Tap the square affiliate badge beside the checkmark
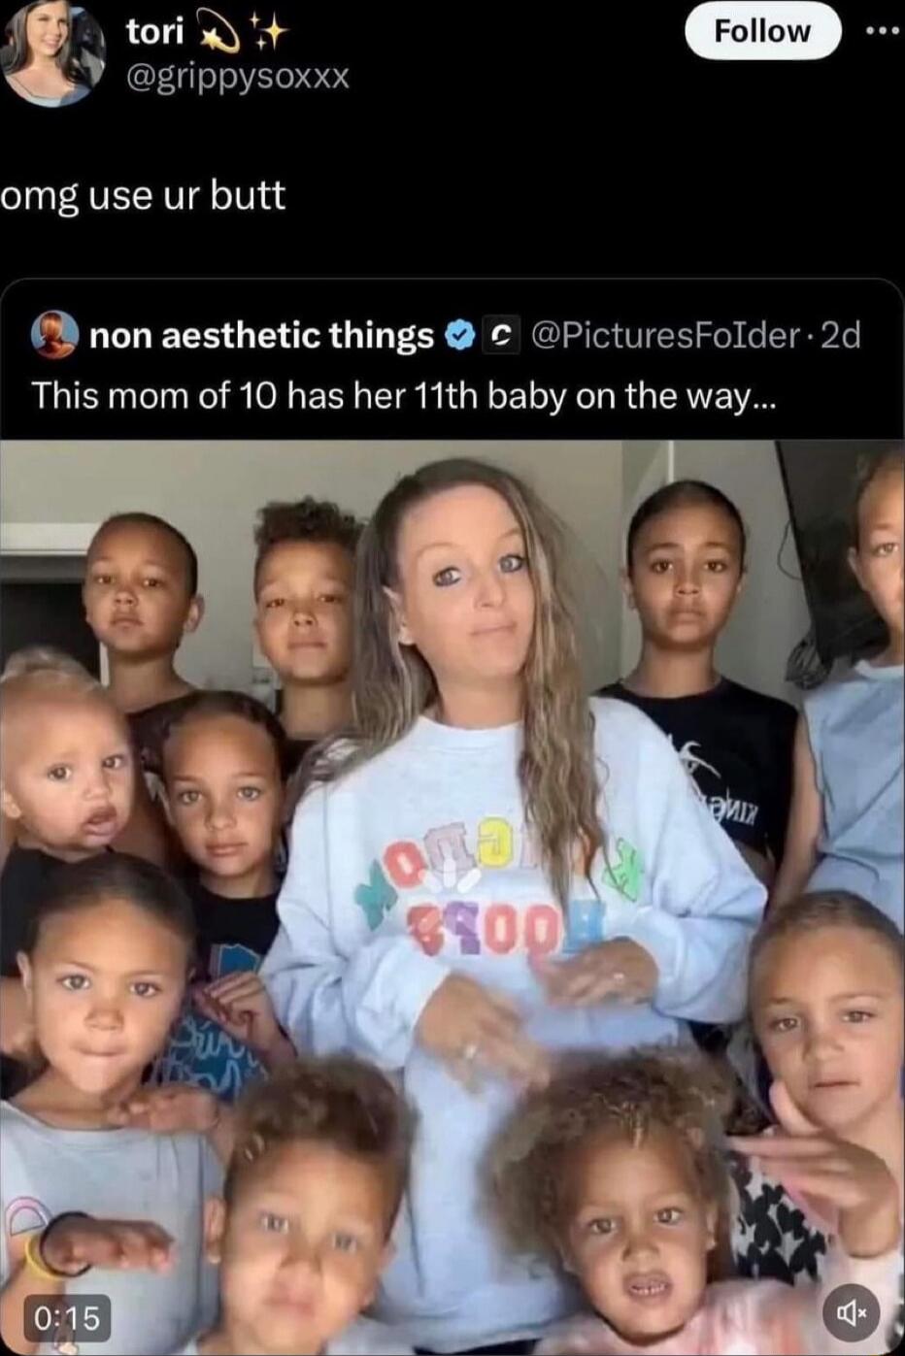The width and height of the screenshot is (905, 1356). pos(499,336)
